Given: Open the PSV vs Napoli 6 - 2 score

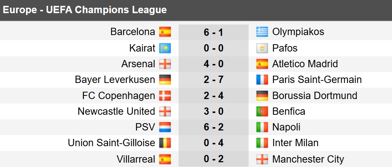Looking at the screenshot, I should (x=214, y=128).
